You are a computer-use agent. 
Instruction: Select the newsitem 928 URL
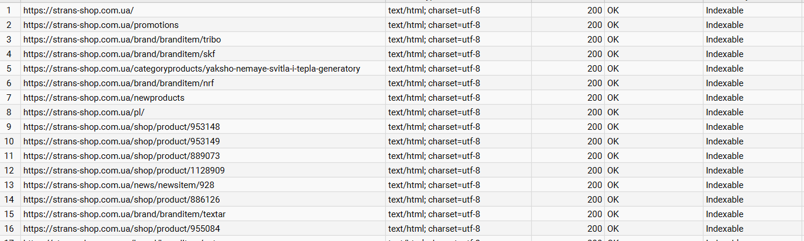tap(119, 185)
